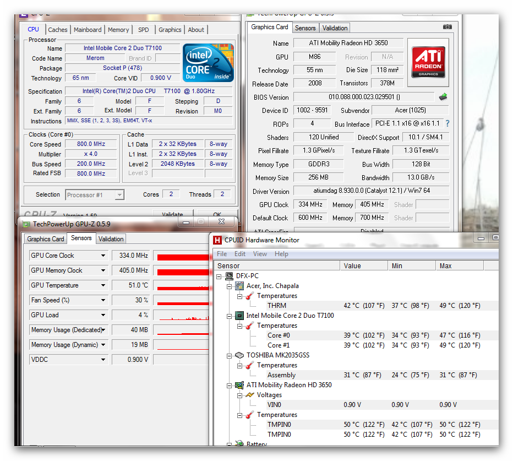Viewport: 513px width, 461px height.
Task: Collapse the Acer, Inc. Chapala node
Action: pos(230,286)
